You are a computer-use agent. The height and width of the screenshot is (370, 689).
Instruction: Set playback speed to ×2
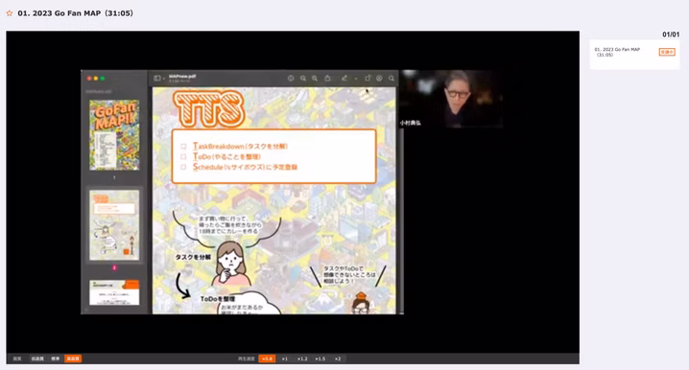tap(338, 358)
